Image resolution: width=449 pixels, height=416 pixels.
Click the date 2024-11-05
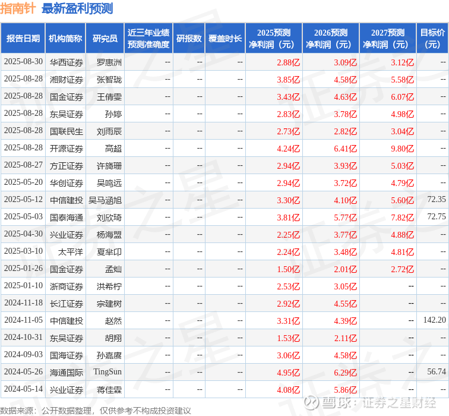[x=23, y=320]
